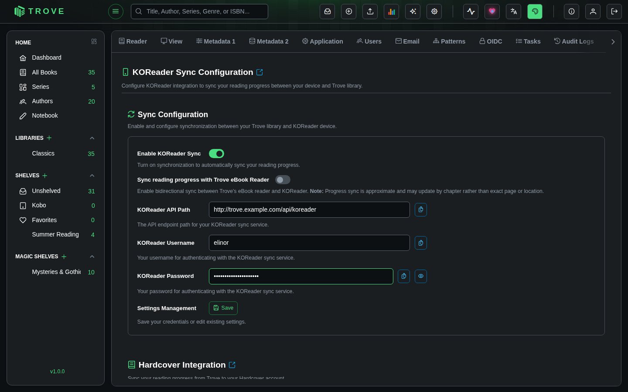
Task: Open Dashboard in the sidebar
Action: pyautogui.click(x=56, y=57)
